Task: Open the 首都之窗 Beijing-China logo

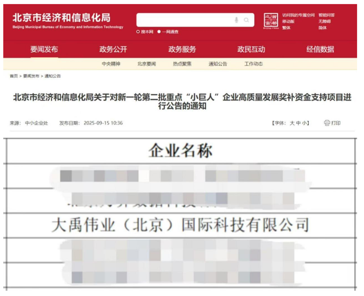Action: click(271, 21)
